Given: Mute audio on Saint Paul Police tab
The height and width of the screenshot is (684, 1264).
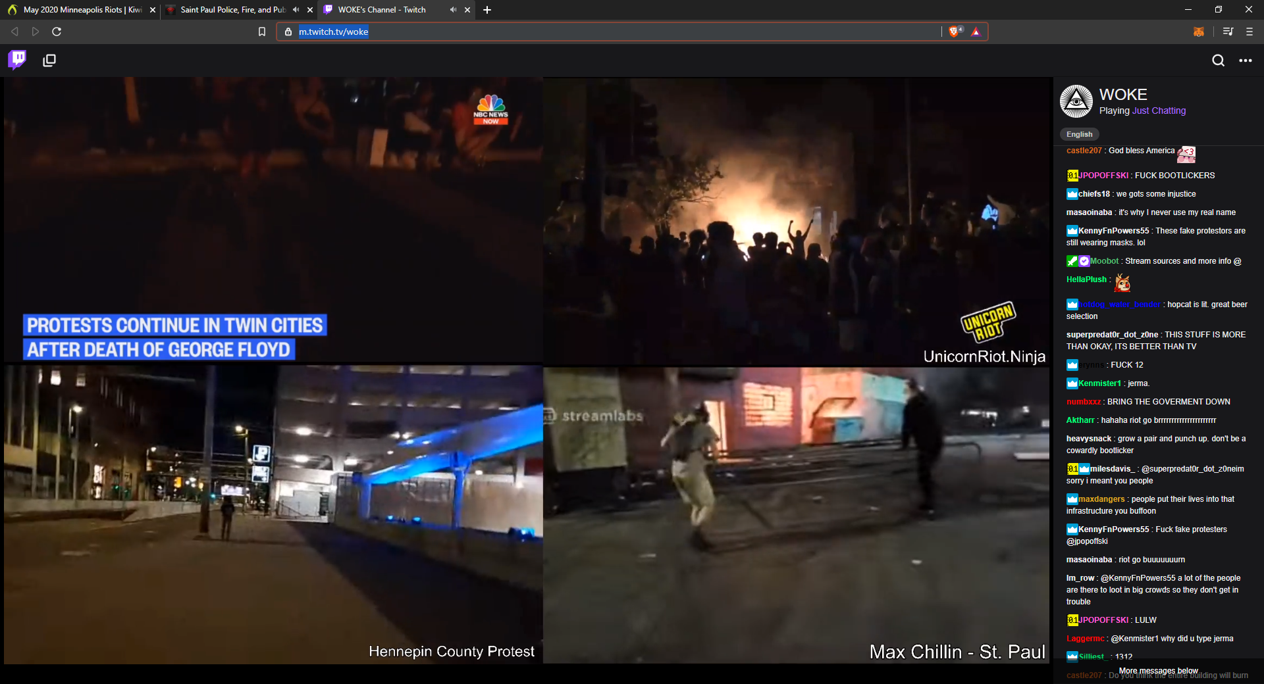Looking at the screenshot, I should point(296,10).
